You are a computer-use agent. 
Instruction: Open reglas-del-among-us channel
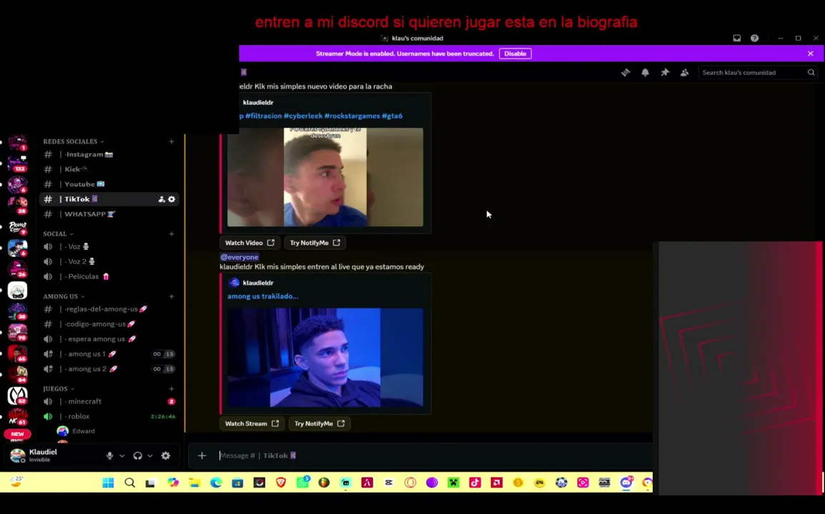109,309
